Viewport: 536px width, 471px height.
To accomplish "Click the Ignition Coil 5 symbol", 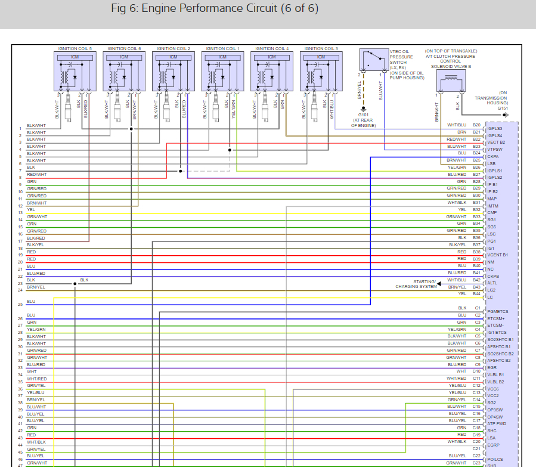I will (75, 71).
